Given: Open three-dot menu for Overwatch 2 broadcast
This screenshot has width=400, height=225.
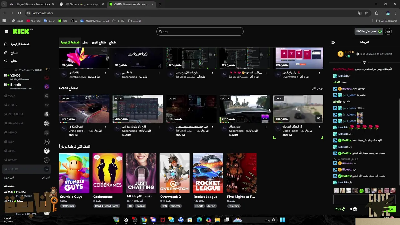Looking at the screenshot, I should pos(319,73).
